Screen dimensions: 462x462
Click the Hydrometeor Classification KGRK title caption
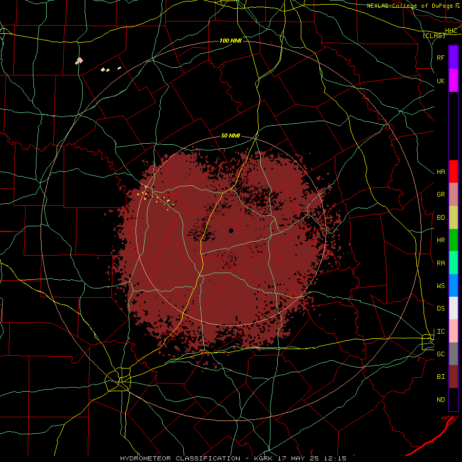[233, 458]
